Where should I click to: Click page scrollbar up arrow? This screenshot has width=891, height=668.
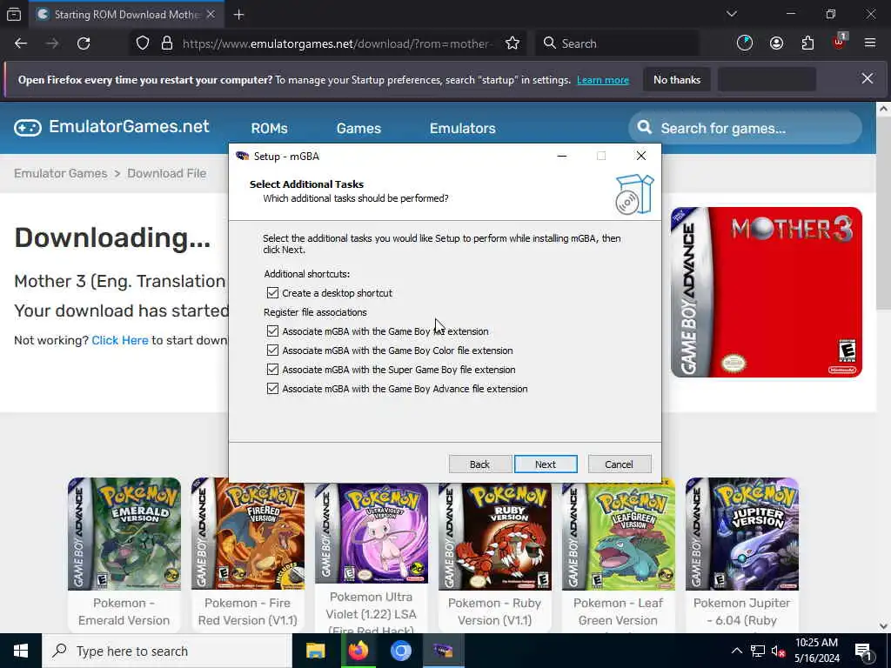click(x=884, y=109)
